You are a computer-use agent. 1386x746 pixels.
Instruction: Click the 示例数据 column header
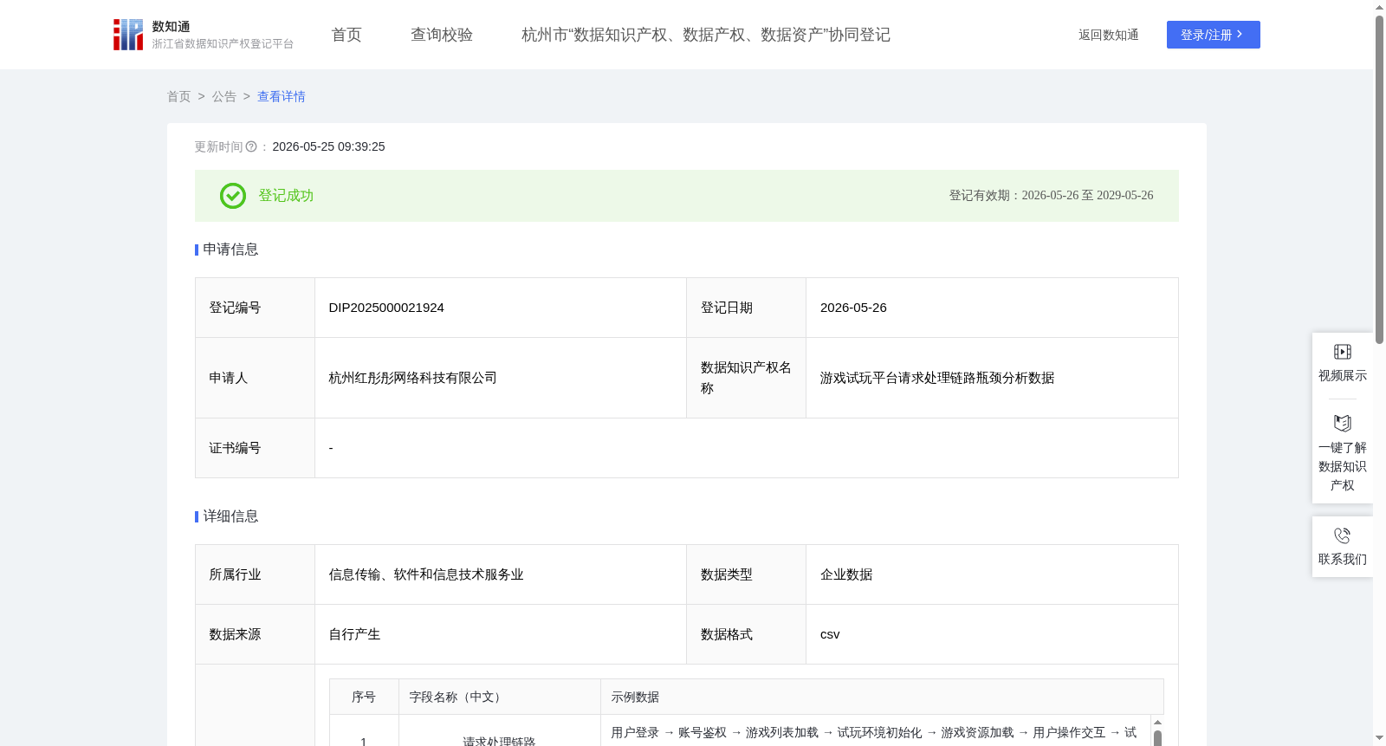point(882,697)
